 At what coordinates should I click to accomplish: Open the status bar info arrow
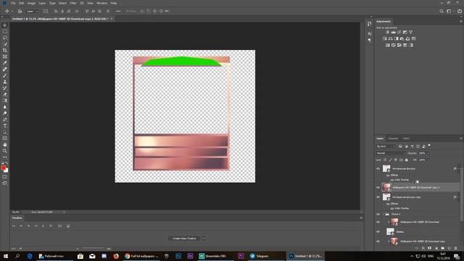64,212
